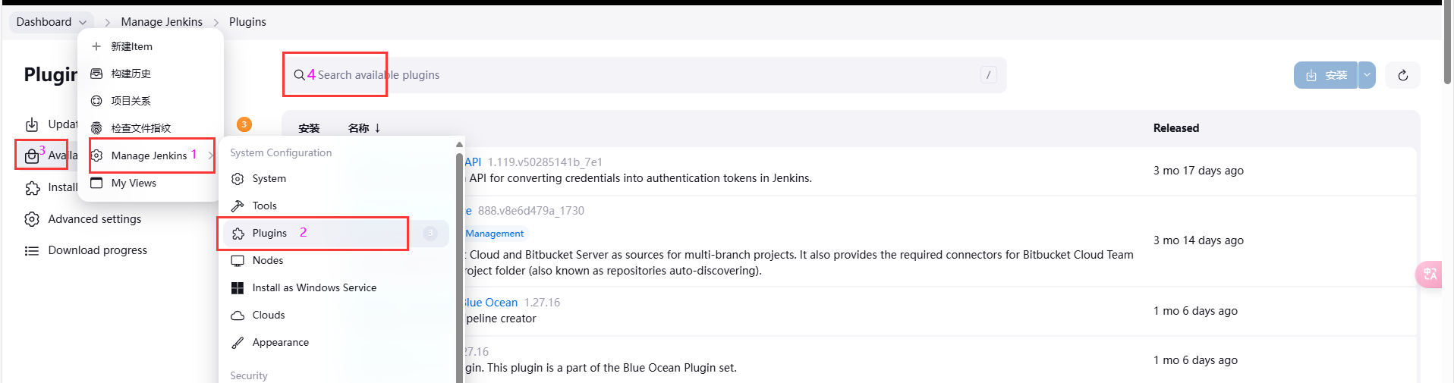Choose 新建Item from Dashboard menu
Viewport: 1454px width, 383px height.
[131, 46]
